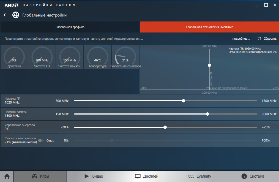Click the back arrow icon
The height and width of the screenshot is (182, 279).
coord(5,15)
